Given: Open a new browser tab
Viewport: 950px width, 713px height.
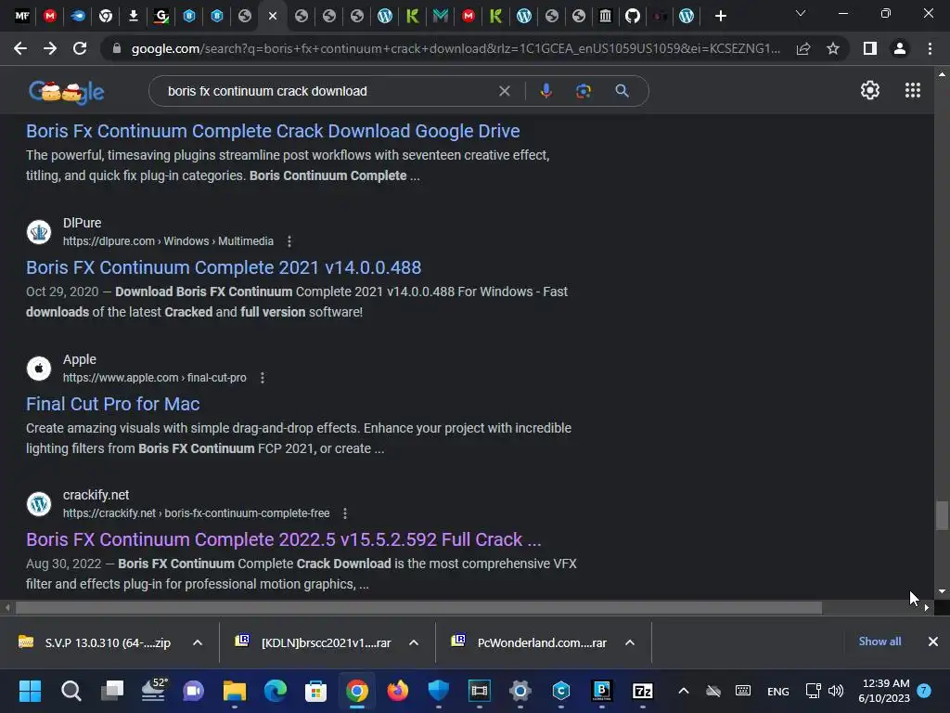Looking at the screenshot, I should [720, 16].
